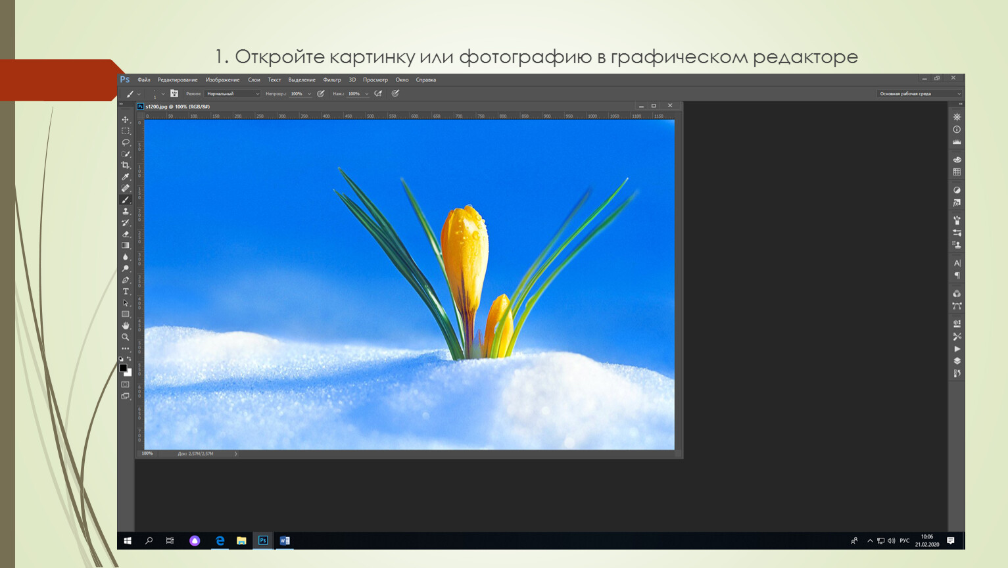Toggle pressure control for opacity

tap(321, 93)
